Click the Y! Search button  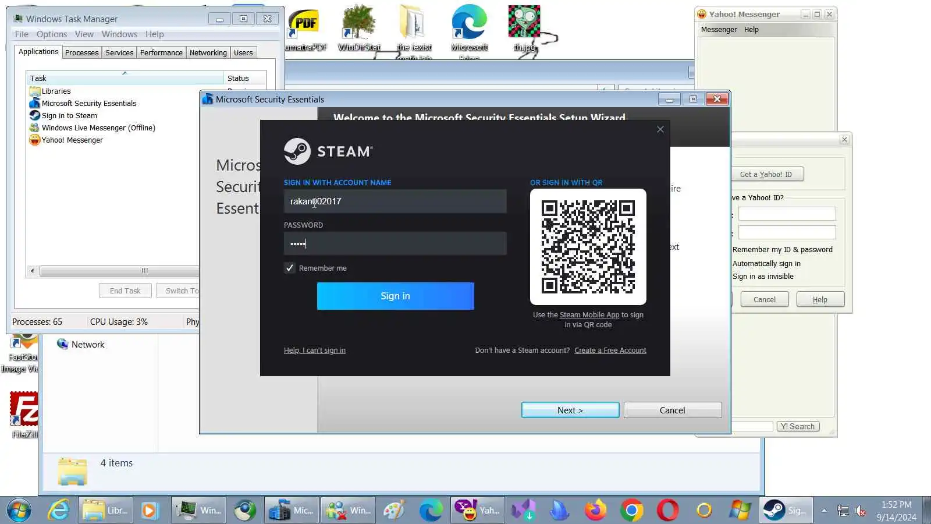[798, 426]
